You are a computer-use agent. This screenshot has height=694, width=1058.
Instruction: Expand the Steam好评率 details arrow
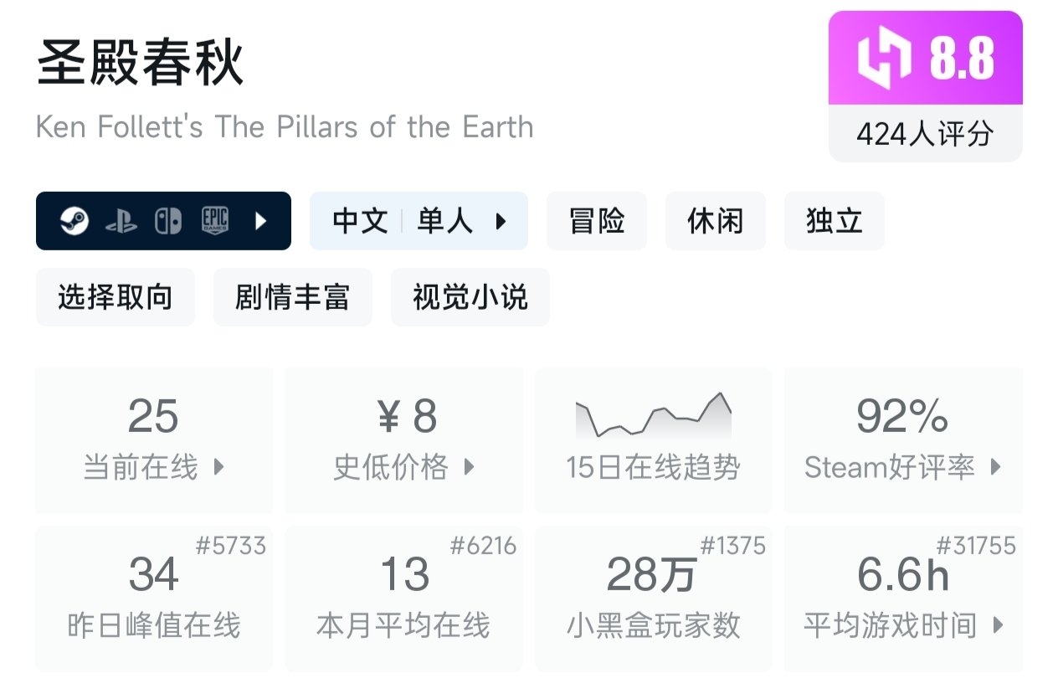pyautogui.click(x=995, y=467)
